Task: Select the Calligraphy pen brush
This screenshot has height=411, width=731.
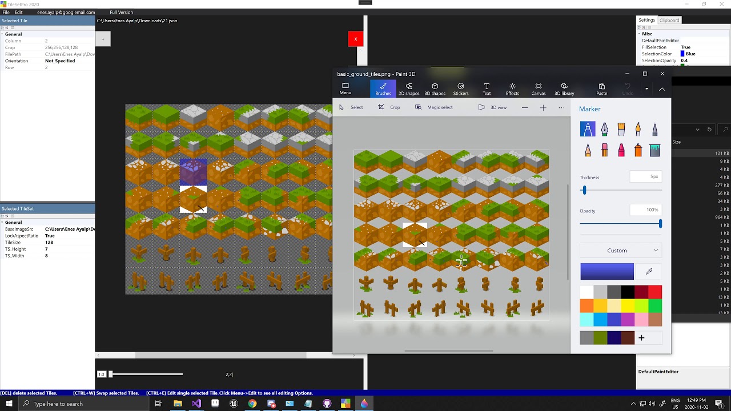Action: (x=604, y=129)
